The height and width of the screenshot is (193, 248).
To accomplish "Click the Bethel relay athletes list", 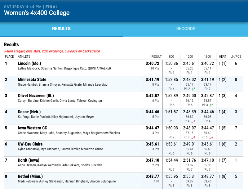I will pyautogui.click(x=67, y=182).
